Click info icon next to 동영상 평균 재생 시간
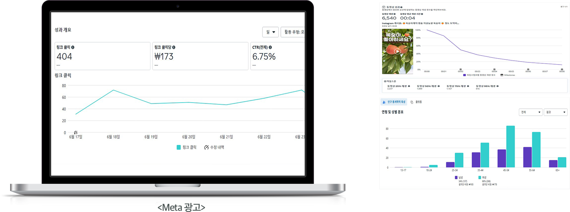The height and width of the screenshot is (212, 570). 422,14
